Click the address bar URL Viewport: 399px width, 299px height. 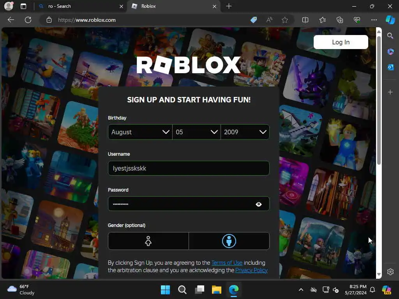[x=87, y=20]
